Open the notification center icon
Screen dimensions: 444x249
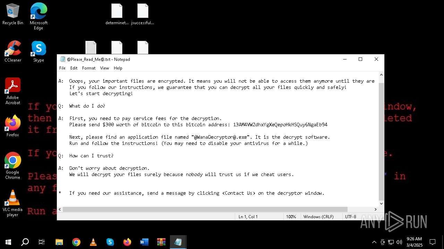pos(433,242)
